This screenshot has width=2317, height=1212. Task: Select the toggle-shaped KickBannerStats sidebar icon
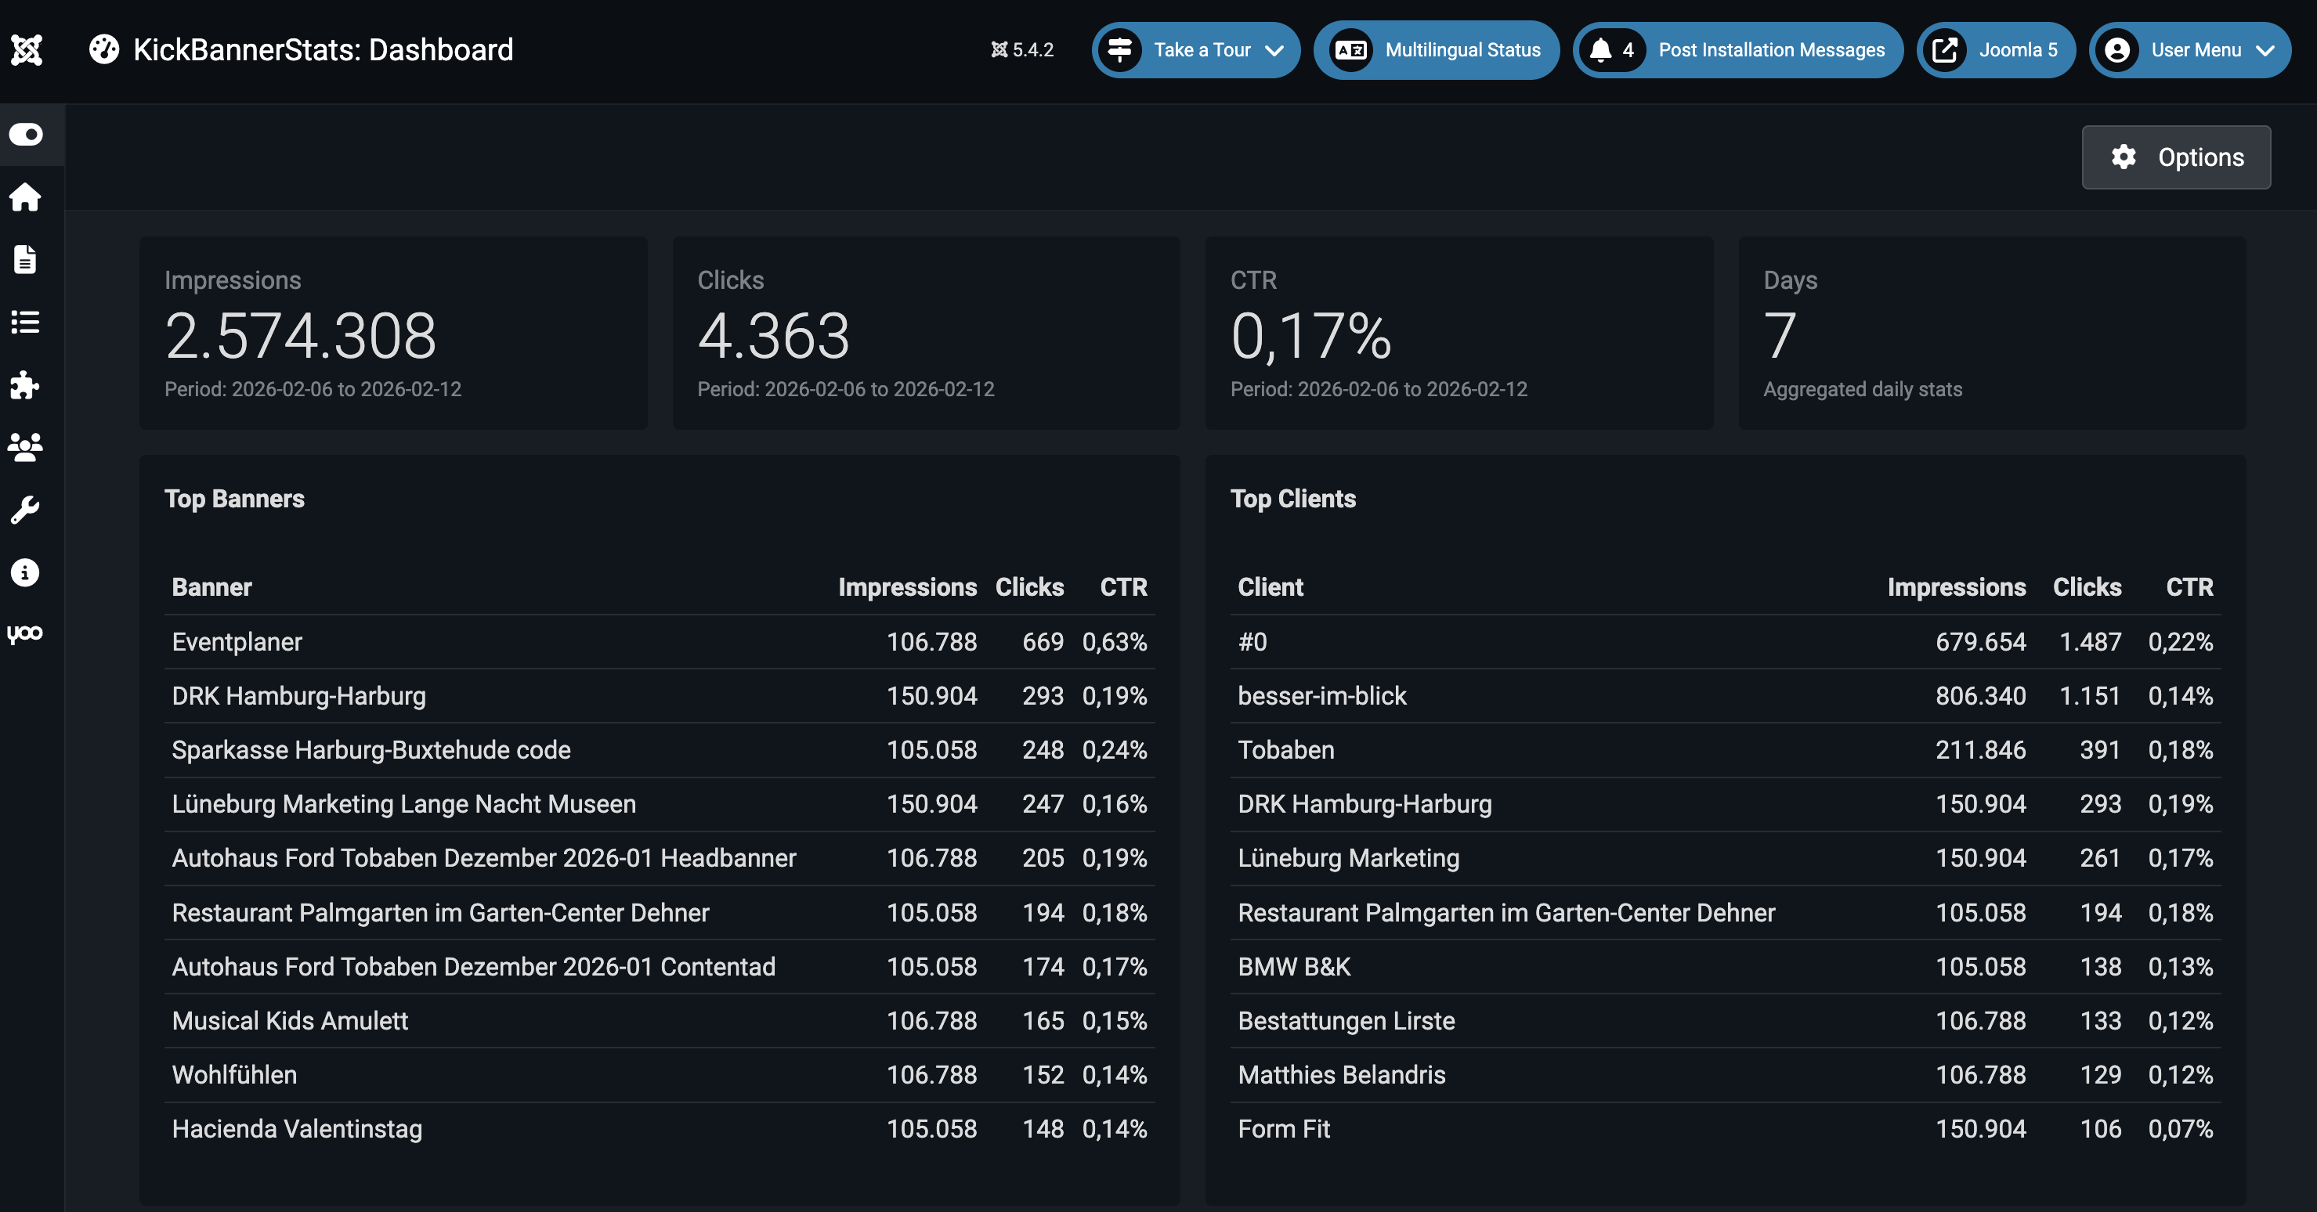pos(24,135)
